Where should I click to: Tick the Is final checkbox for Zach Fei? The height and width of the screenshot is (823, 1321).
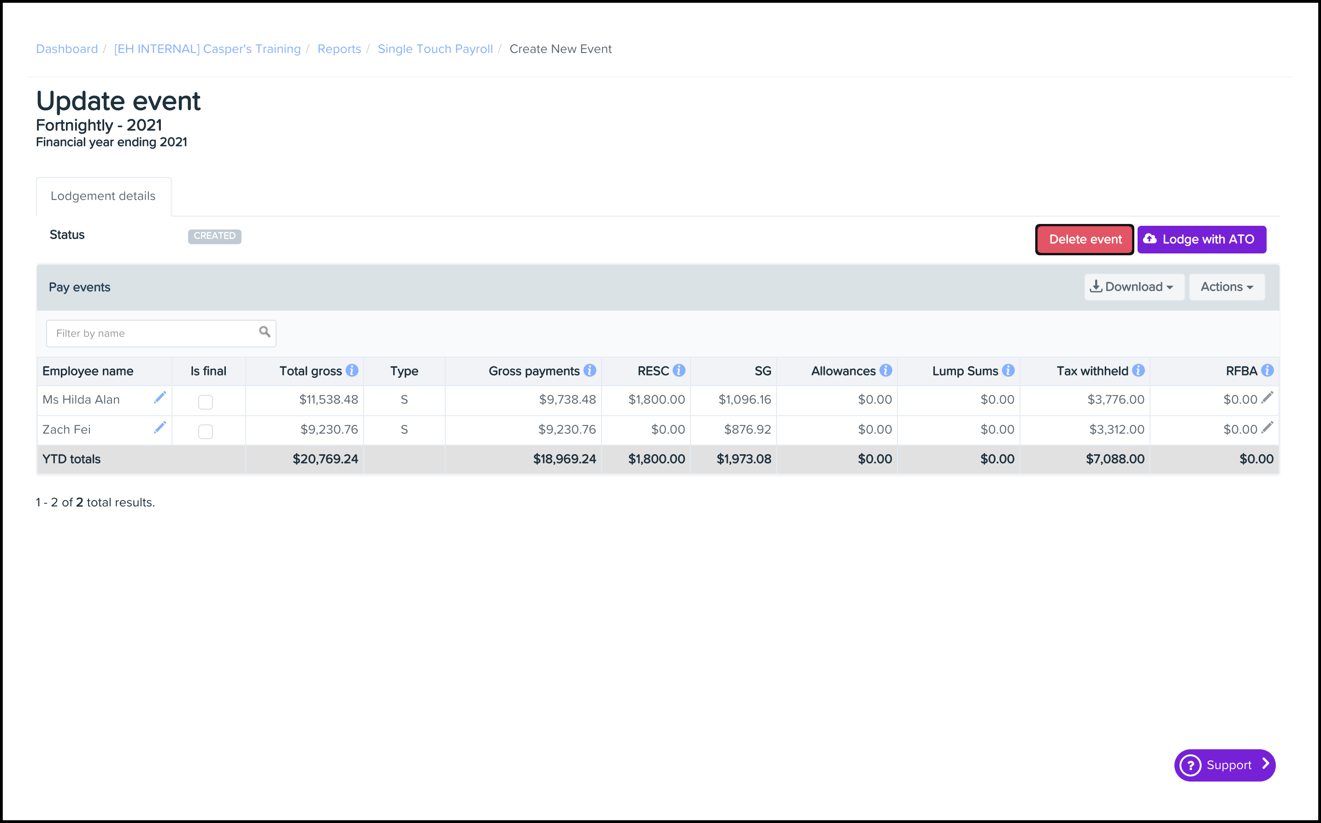click(205, 432)
